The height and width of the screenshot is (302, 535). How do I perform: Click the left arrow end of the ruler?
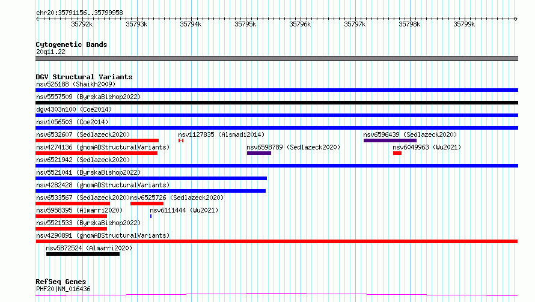(37, 19)
